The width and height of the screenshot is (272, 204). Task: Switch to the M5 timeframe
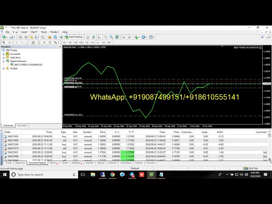(x=70, y=42)
